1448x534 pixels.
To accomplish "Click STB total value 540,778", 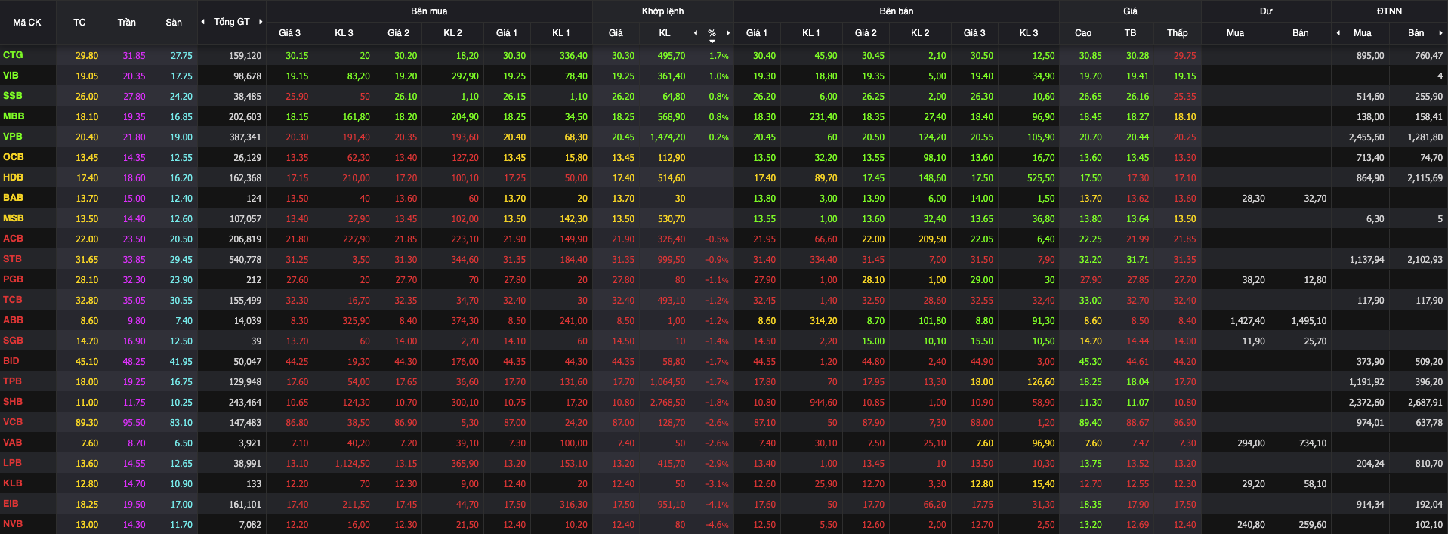I will click(245, 260).
